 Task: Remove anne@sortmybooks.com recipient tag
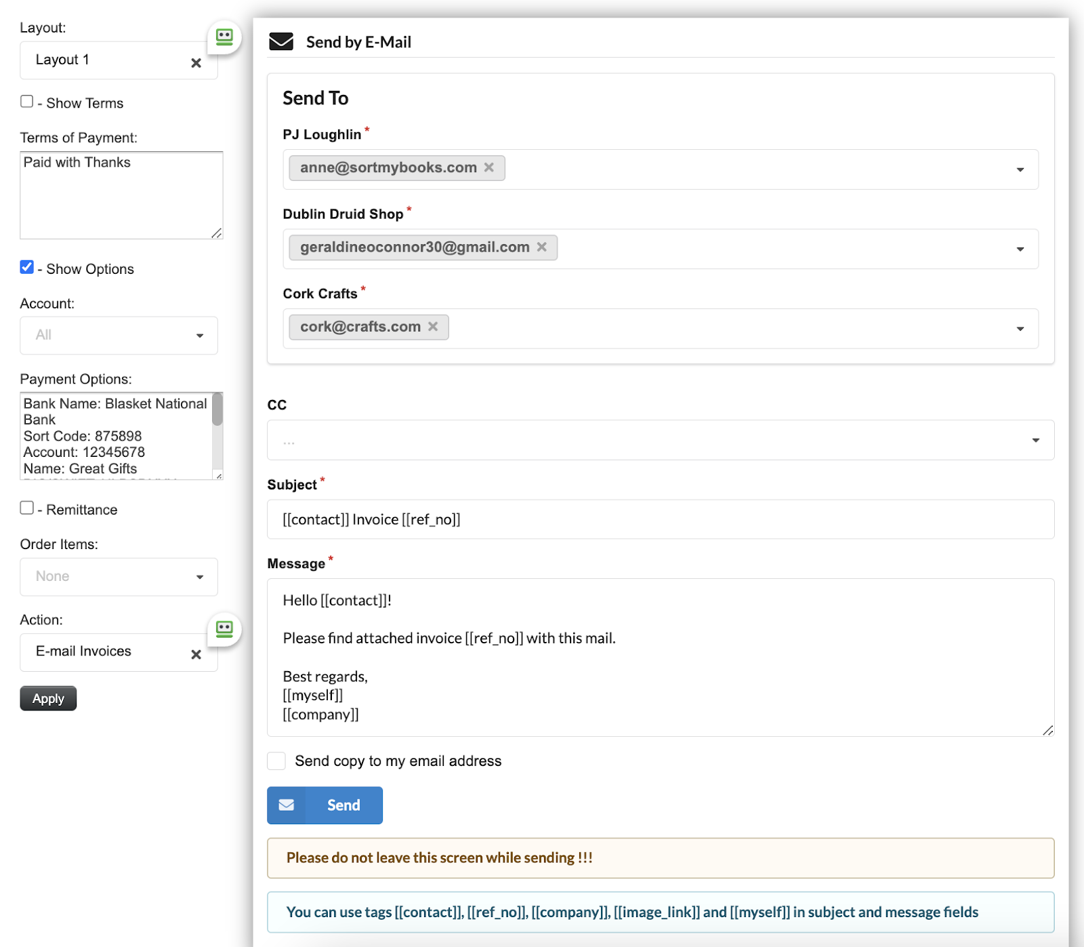tap(489, 167)
